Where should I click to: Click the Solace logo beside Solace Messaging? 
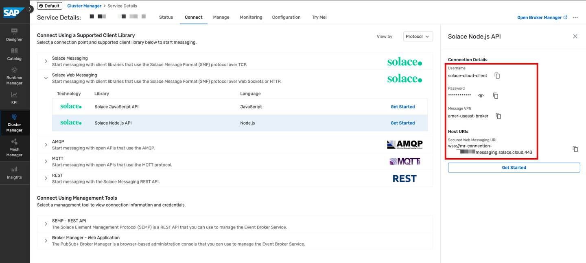point(405,62)
